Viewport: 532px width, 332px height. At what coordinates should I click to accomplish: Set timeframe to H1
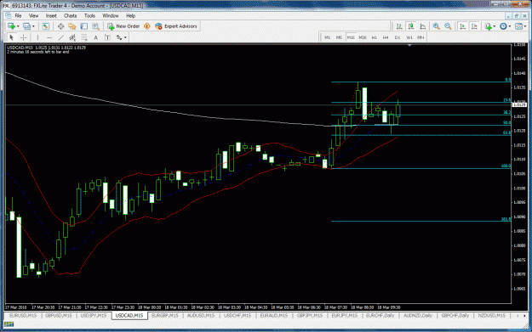[375, 37]
